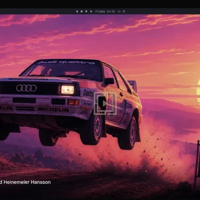The width and height of the screenshot is (200, 200).
Task: Click the car's rear wheel
Action: (129, 133)
